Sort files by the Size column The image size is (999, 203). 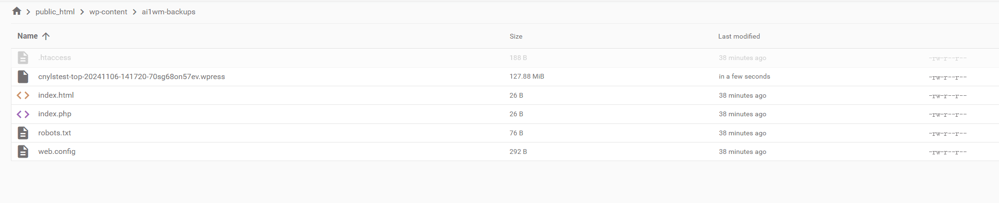click(x=516, y=36)
